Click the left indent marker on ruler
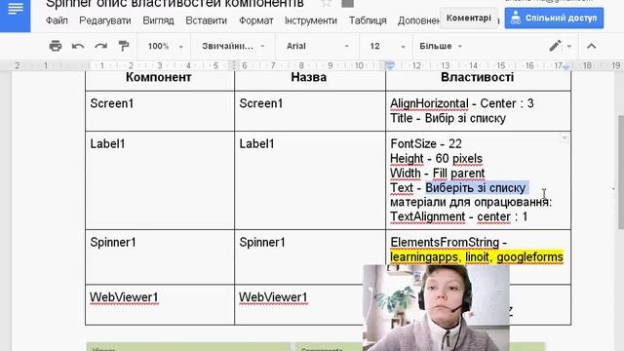Image resolution: width=624 pixels, height=351 pixels. 390,65
